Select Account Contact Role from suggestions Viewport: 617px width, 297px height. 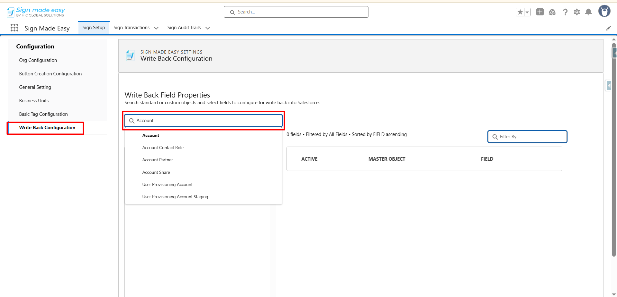[163, 148]
